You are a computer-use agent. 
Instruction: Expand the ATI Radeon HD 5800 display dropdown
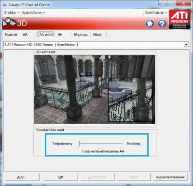pyautogui.click(x=186, y=44)
